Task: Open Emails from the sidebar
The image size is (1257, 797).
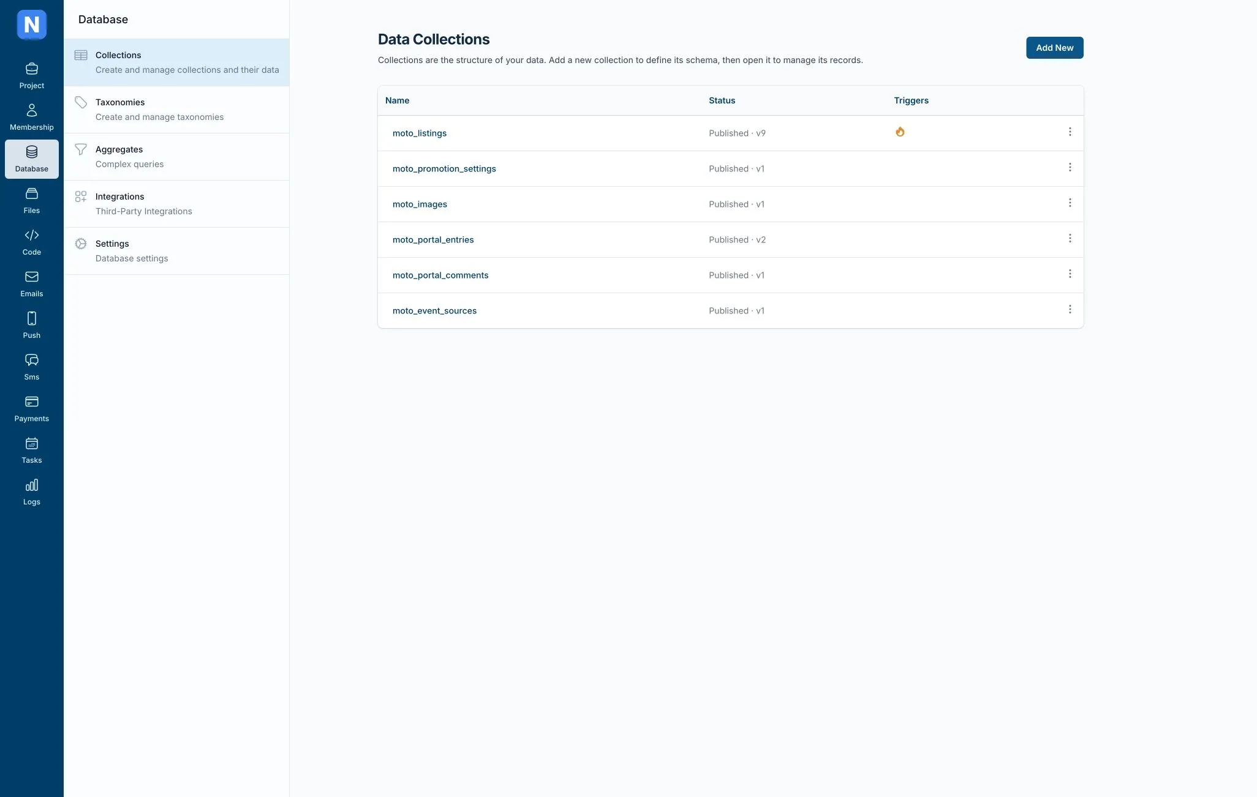Action: (32, 284)
